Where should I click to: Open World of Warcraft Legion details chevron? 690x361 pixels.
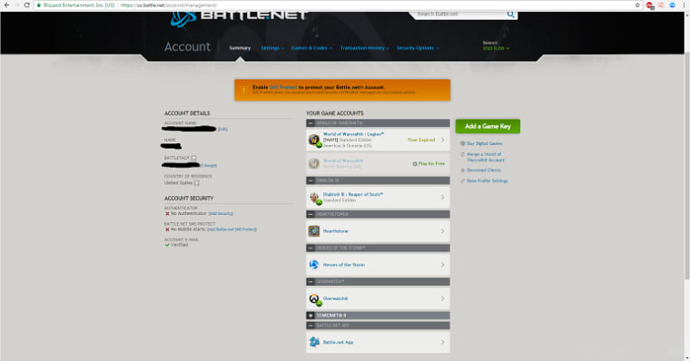point(443,140)
